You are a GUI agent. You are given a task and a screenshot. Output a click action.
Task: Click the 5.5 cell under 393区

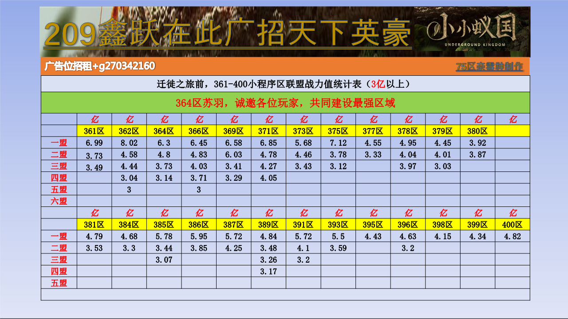[338, 237]
